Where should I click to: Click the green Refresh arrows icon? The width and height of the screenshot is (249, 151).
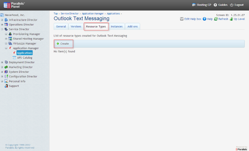point(216,19)
